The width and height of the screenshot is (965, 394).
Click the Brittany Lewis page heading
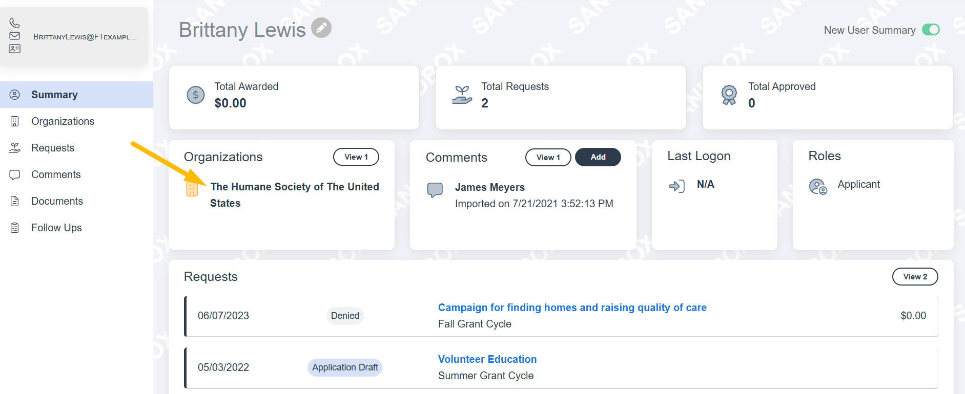coord(242,30)
